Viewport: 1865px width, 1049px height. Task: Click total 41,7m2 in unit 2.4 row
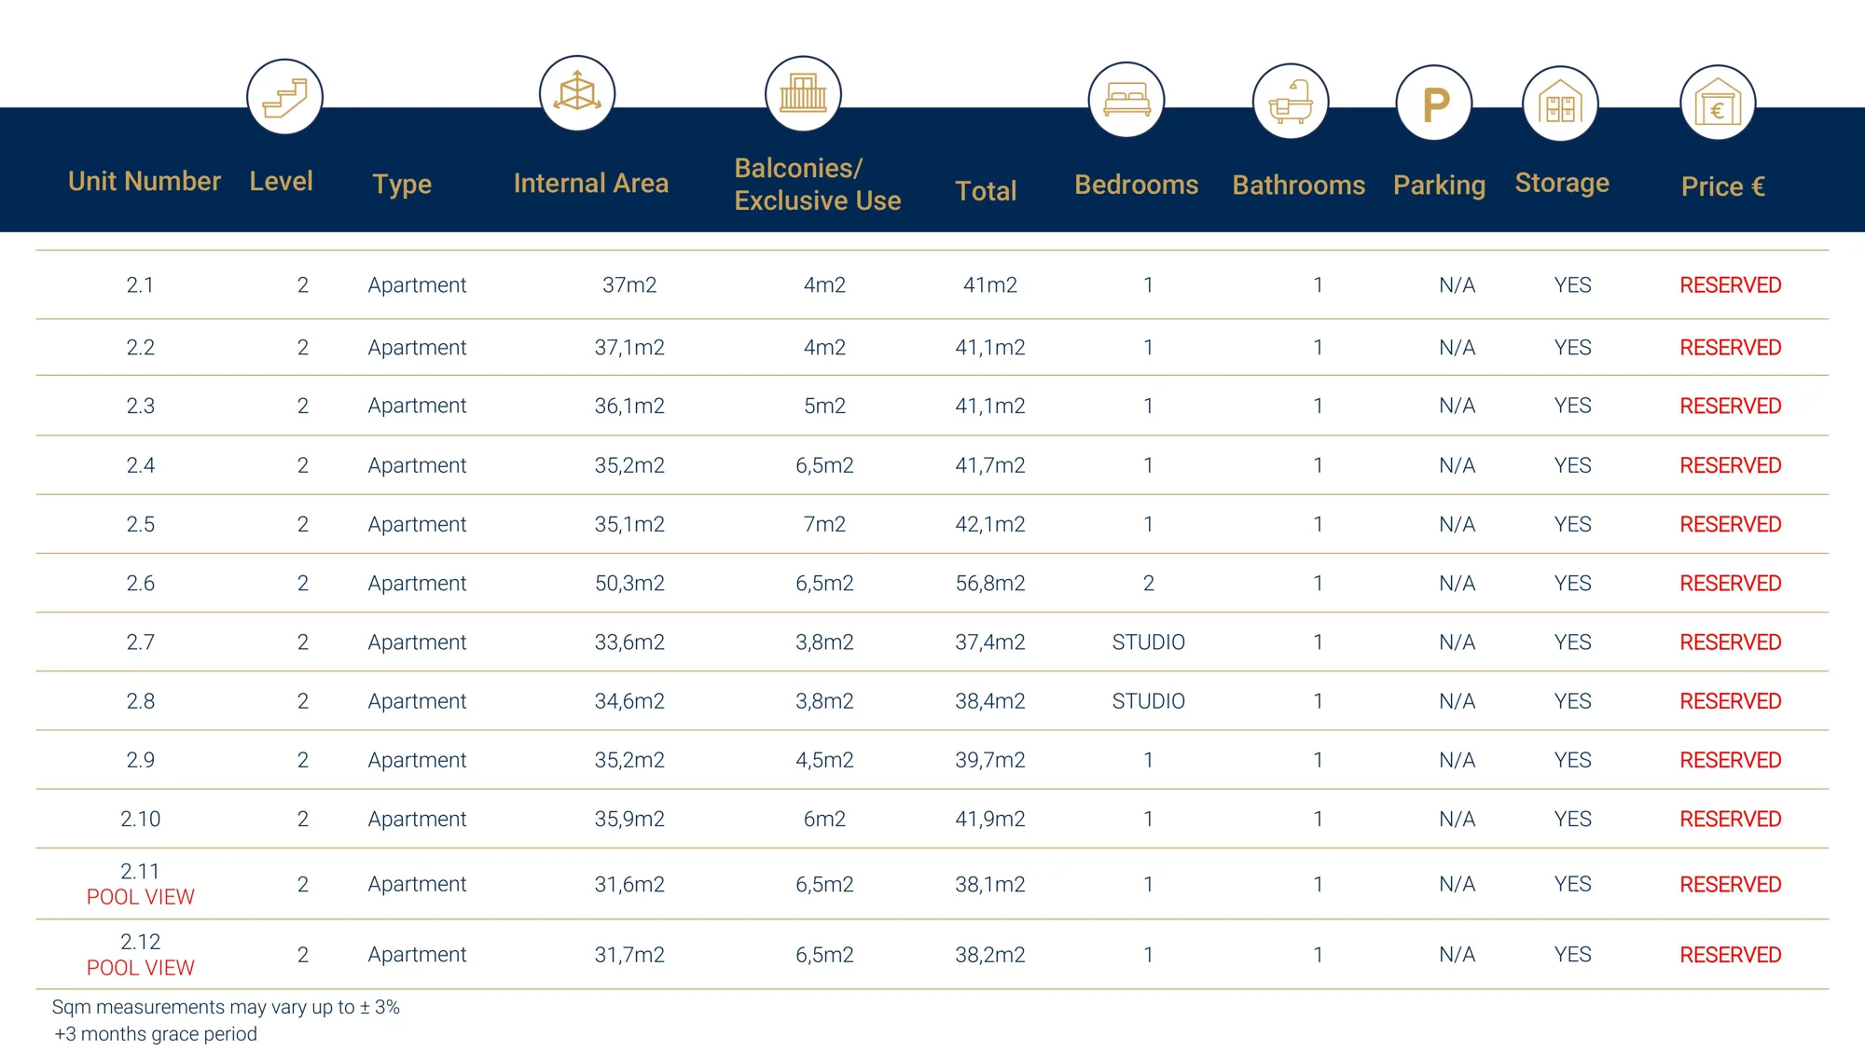click(989, 465)
